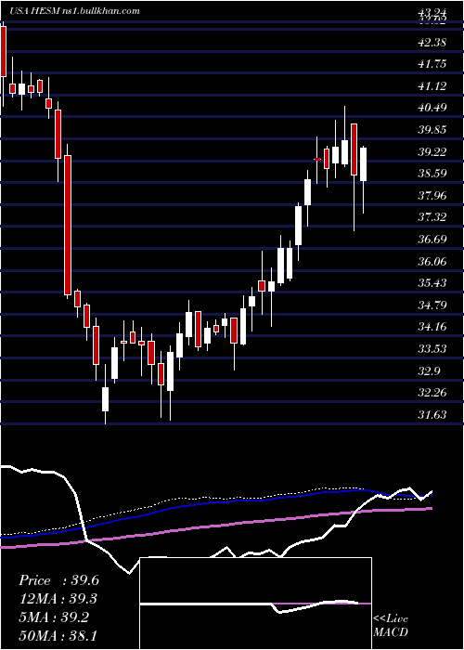Image resolution: width=464 pixels, height=650 pixels.
Task: Click the 41.12 price axis label
Action: pos(432,86)
